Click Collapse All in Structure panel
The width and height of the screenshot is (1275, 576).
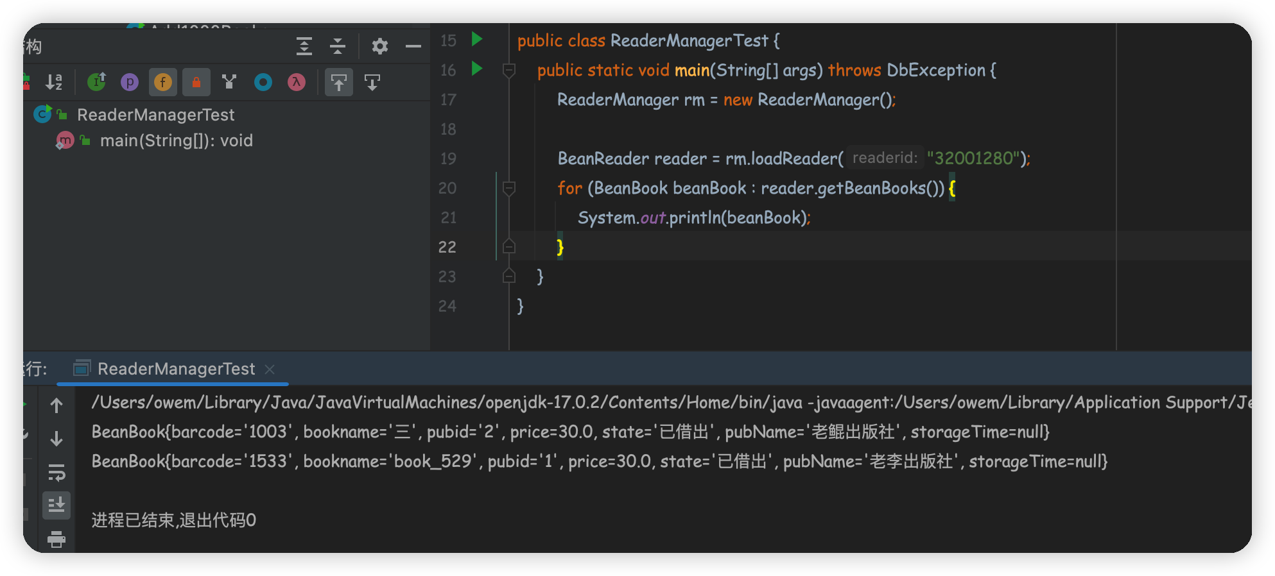338,46
